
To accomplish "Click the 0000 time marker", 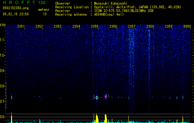I will tap(187, 26).
